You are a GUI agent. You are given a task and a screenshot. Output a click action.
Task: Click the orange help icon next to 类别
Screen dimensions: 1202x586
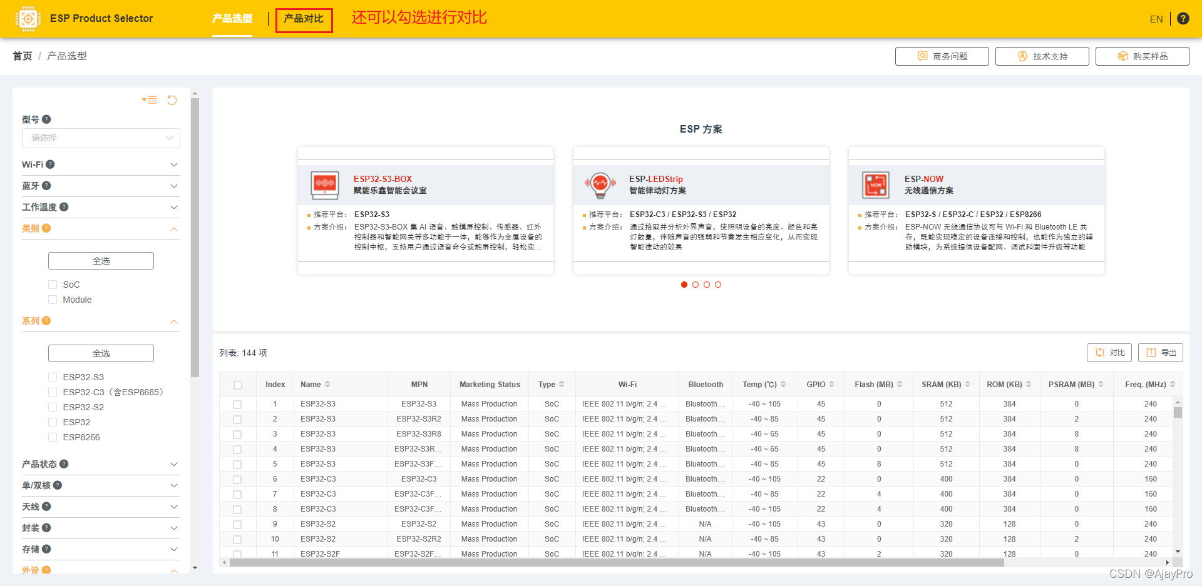pyautogui.click(x=46, y=228)
